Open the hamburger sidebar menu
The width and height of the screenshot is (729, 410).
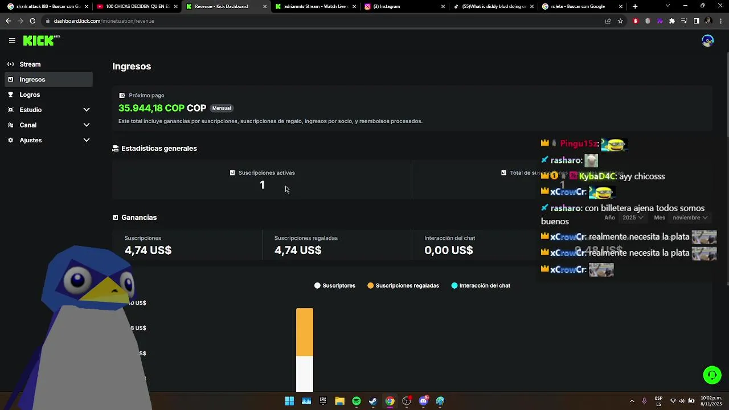coord(12,40)
